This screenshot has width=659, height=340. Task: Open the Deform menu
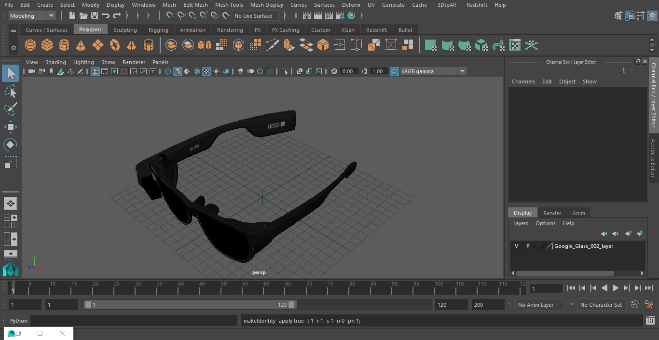coord(351,5)
